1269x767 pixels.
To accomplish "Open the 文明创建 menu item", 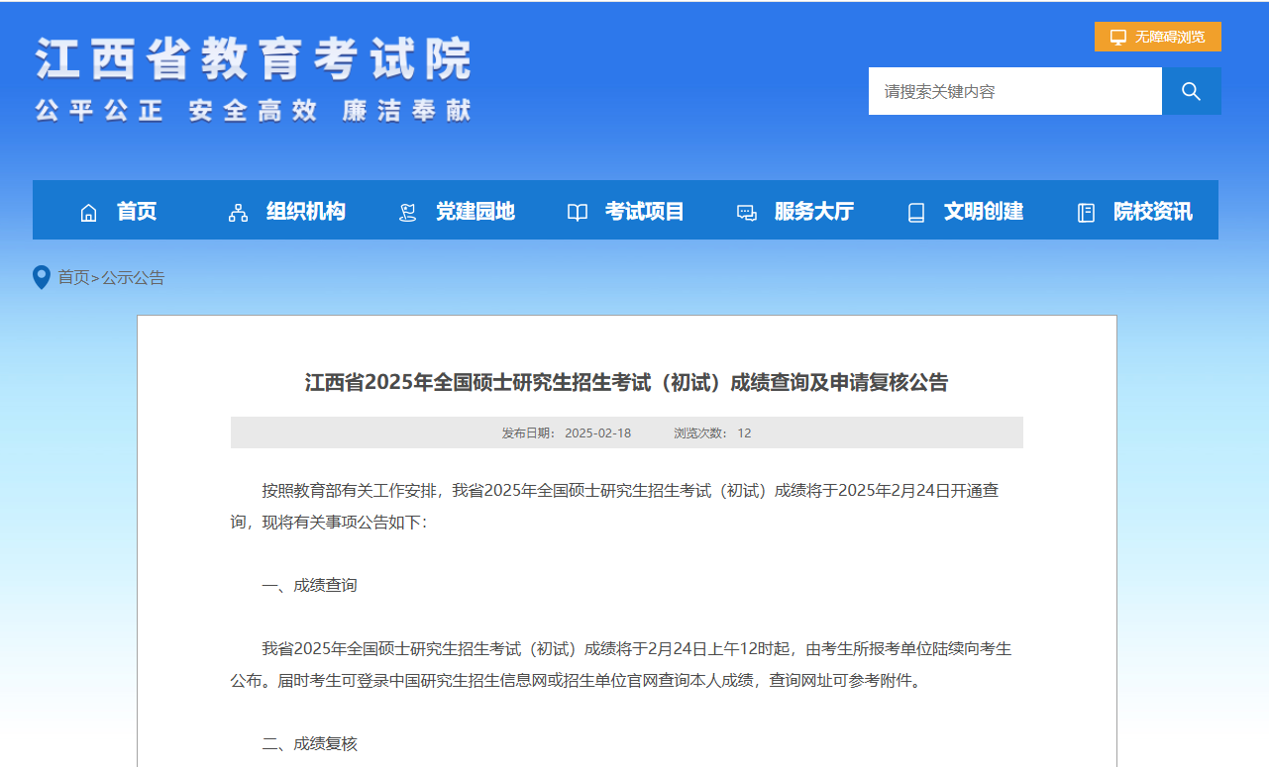I will click(984, 211).
